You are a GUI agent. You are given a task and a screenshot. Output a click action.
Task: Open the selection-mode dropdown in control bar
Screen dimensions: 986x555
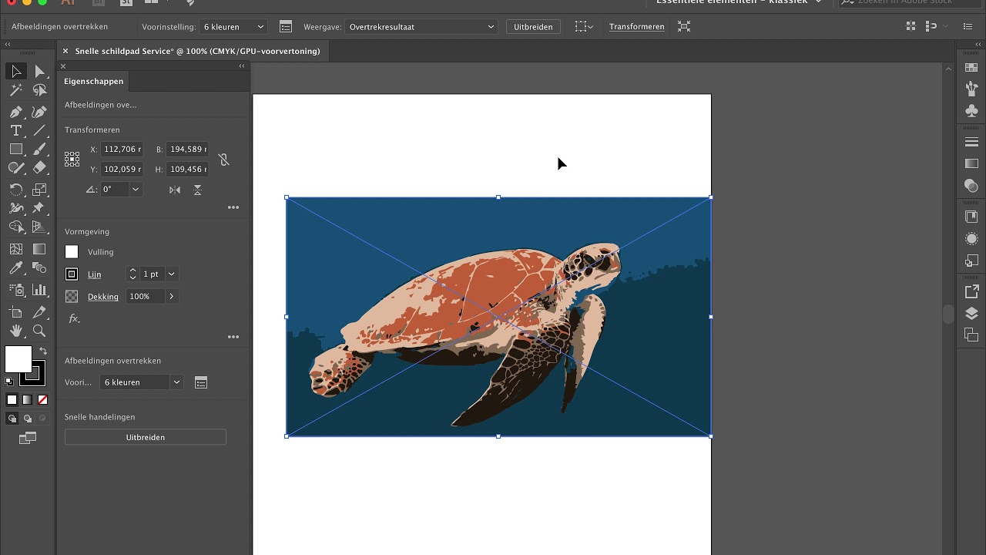585,27
